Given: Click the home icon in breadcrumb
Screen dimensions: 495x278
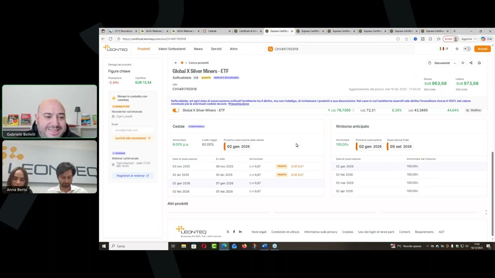Looking at the screenshot, I should [x=182, y=63].
